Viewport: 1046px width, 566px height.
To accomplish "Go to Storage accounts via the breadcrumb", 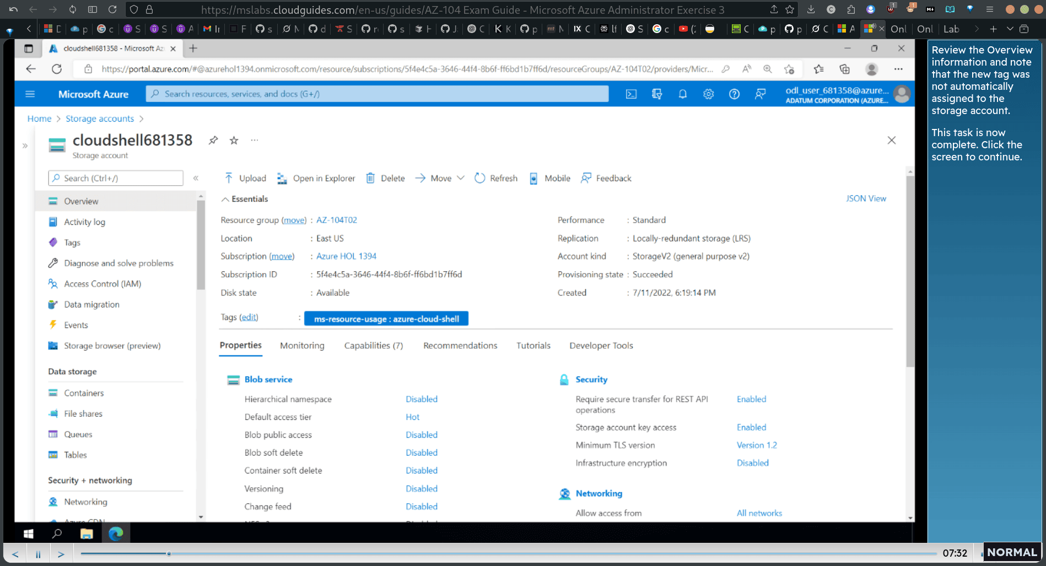I will 100,118.
